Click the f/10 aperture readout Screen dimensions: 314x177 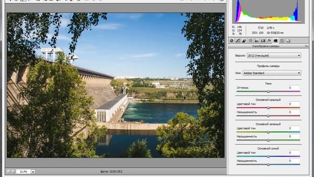tap(261, 28)
